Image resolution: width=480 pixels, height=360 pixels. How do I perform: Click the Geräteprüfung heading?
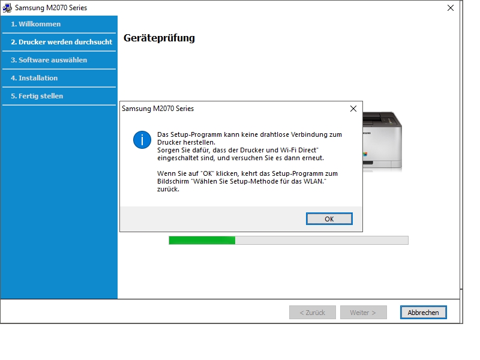(x=159, y=38)
